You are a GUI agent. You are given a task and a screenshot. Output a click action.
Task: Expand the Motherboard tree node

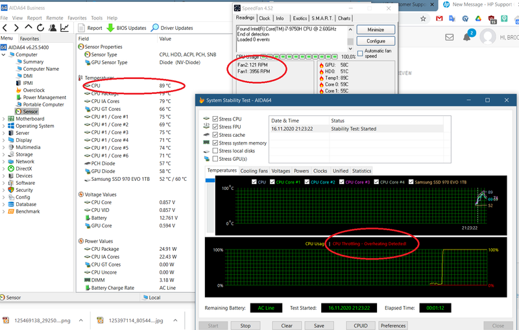pos(4,119)
